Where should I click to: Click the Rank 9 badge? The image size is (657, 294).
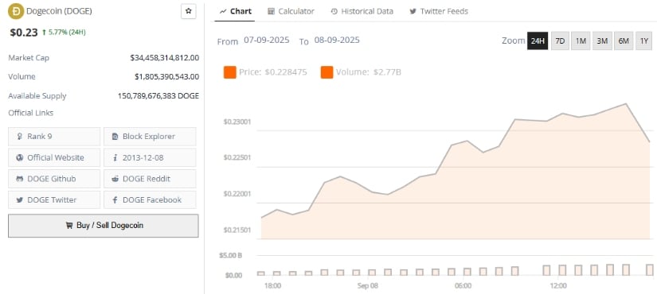pos(54,137)
